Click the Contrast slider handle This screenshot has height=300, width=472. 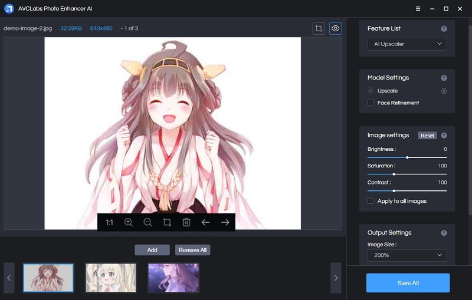(394, 191)
